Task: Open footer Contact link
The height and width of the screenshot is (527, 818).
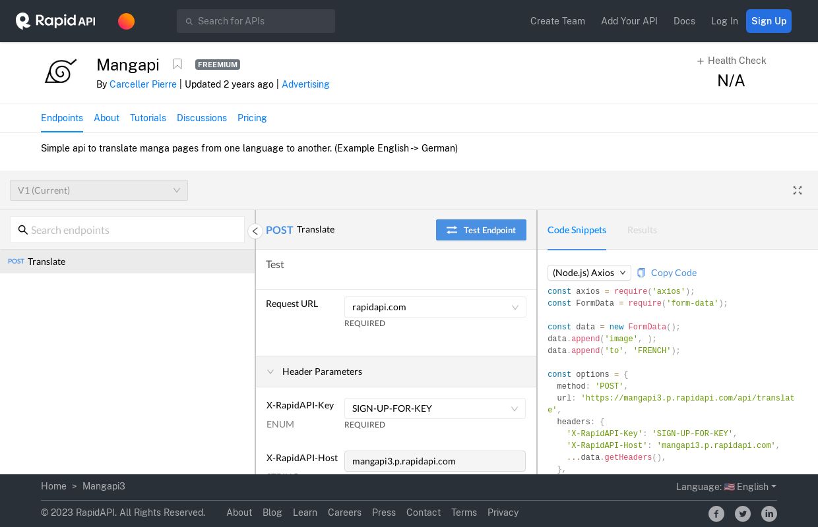Action: click(424, 513)
